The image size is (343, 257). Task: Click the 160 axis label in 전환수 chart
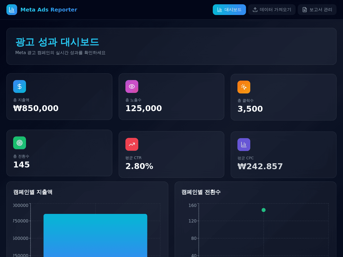[x=192, y=205]
